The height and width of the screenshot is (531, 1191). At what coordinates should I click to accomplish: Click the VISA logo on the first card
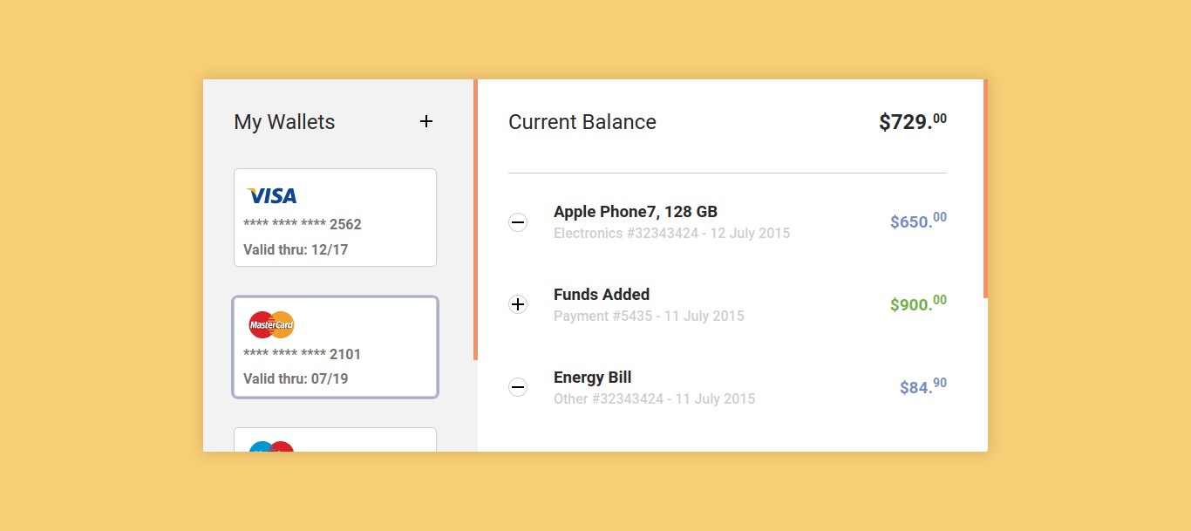click(x=271, y=194)
